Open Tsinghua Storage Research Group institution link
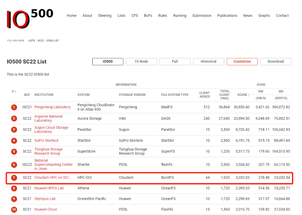 pyautogui.click(x=48, y=151)
